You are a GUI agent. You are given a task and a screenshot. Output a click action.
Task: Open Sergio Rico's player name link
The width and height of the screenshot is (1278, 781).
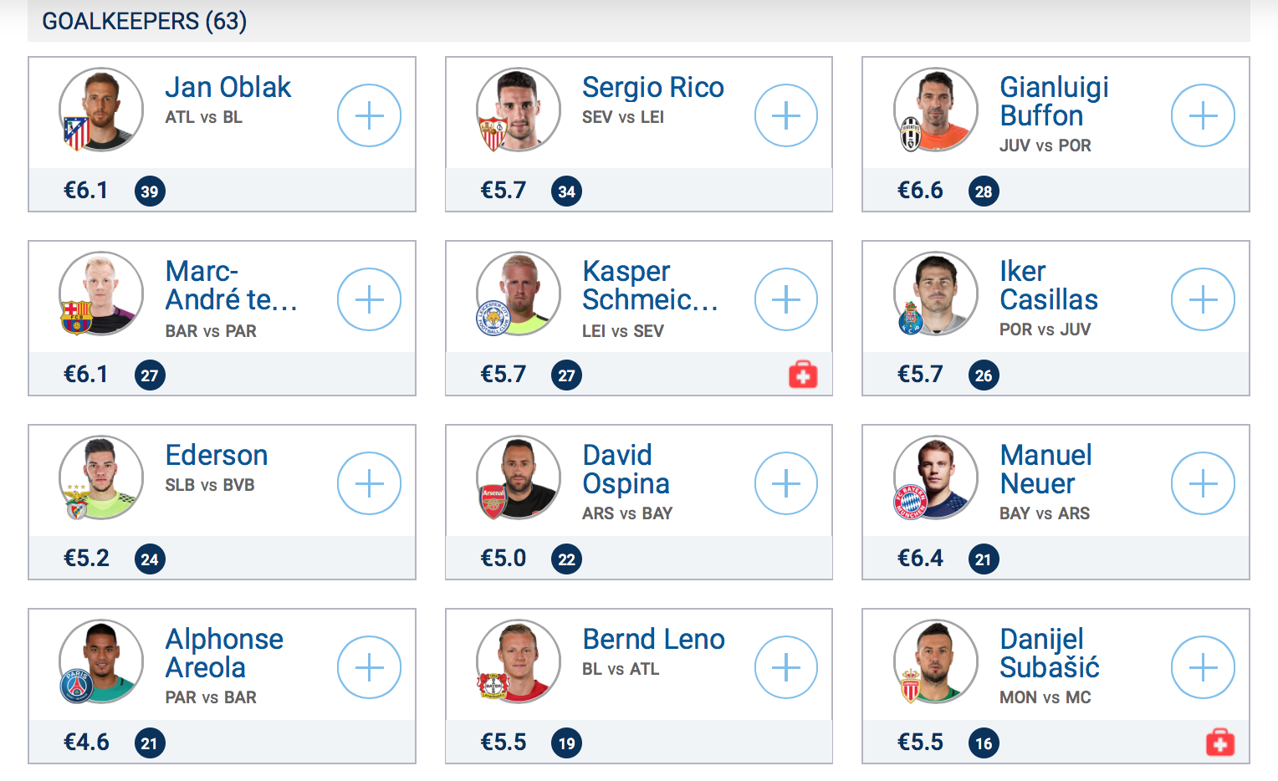pyautogui.click(x=653, y=87)
